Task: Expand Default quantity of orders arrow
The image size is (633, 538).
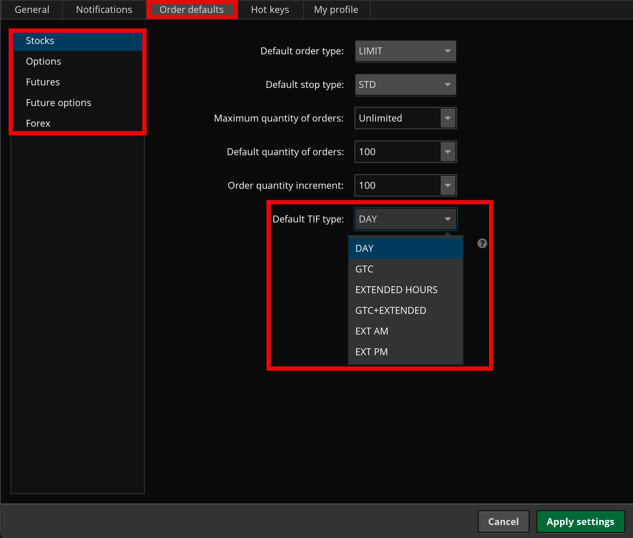Action: [448, 152]
